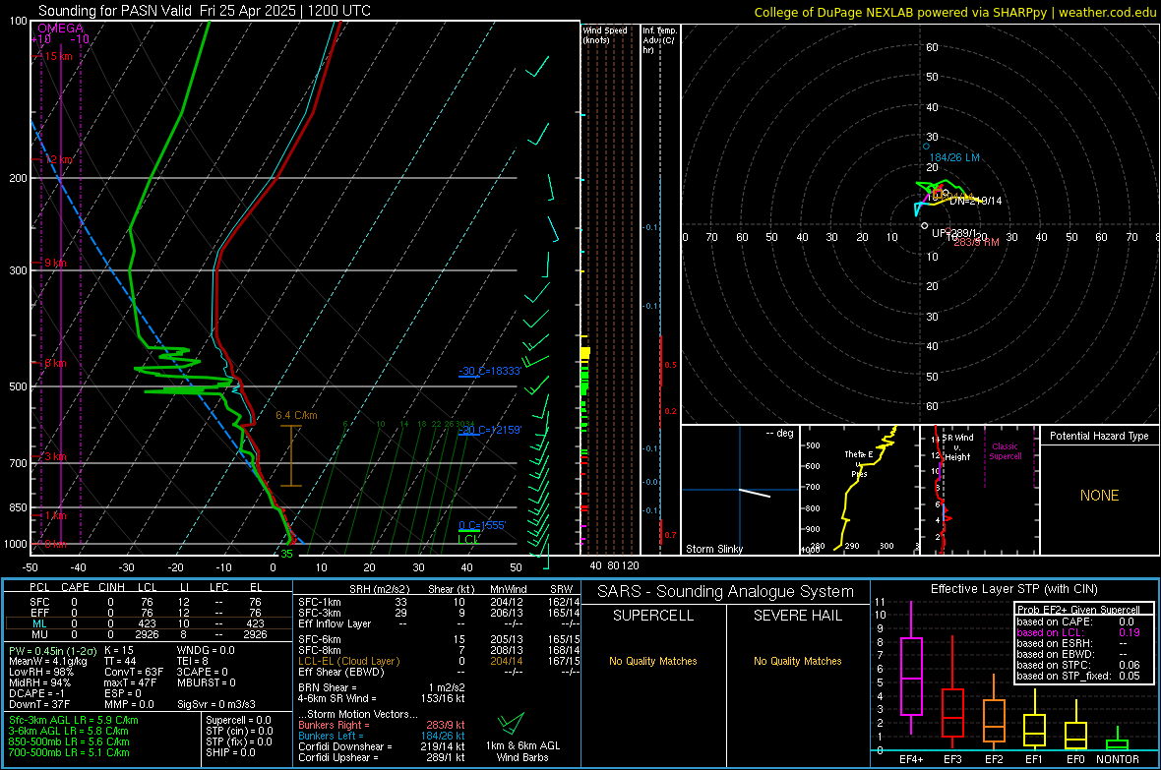
Task: Click the OMEGA label on the Skew-T
Action: pyautogui.click(x=61, y=29)
